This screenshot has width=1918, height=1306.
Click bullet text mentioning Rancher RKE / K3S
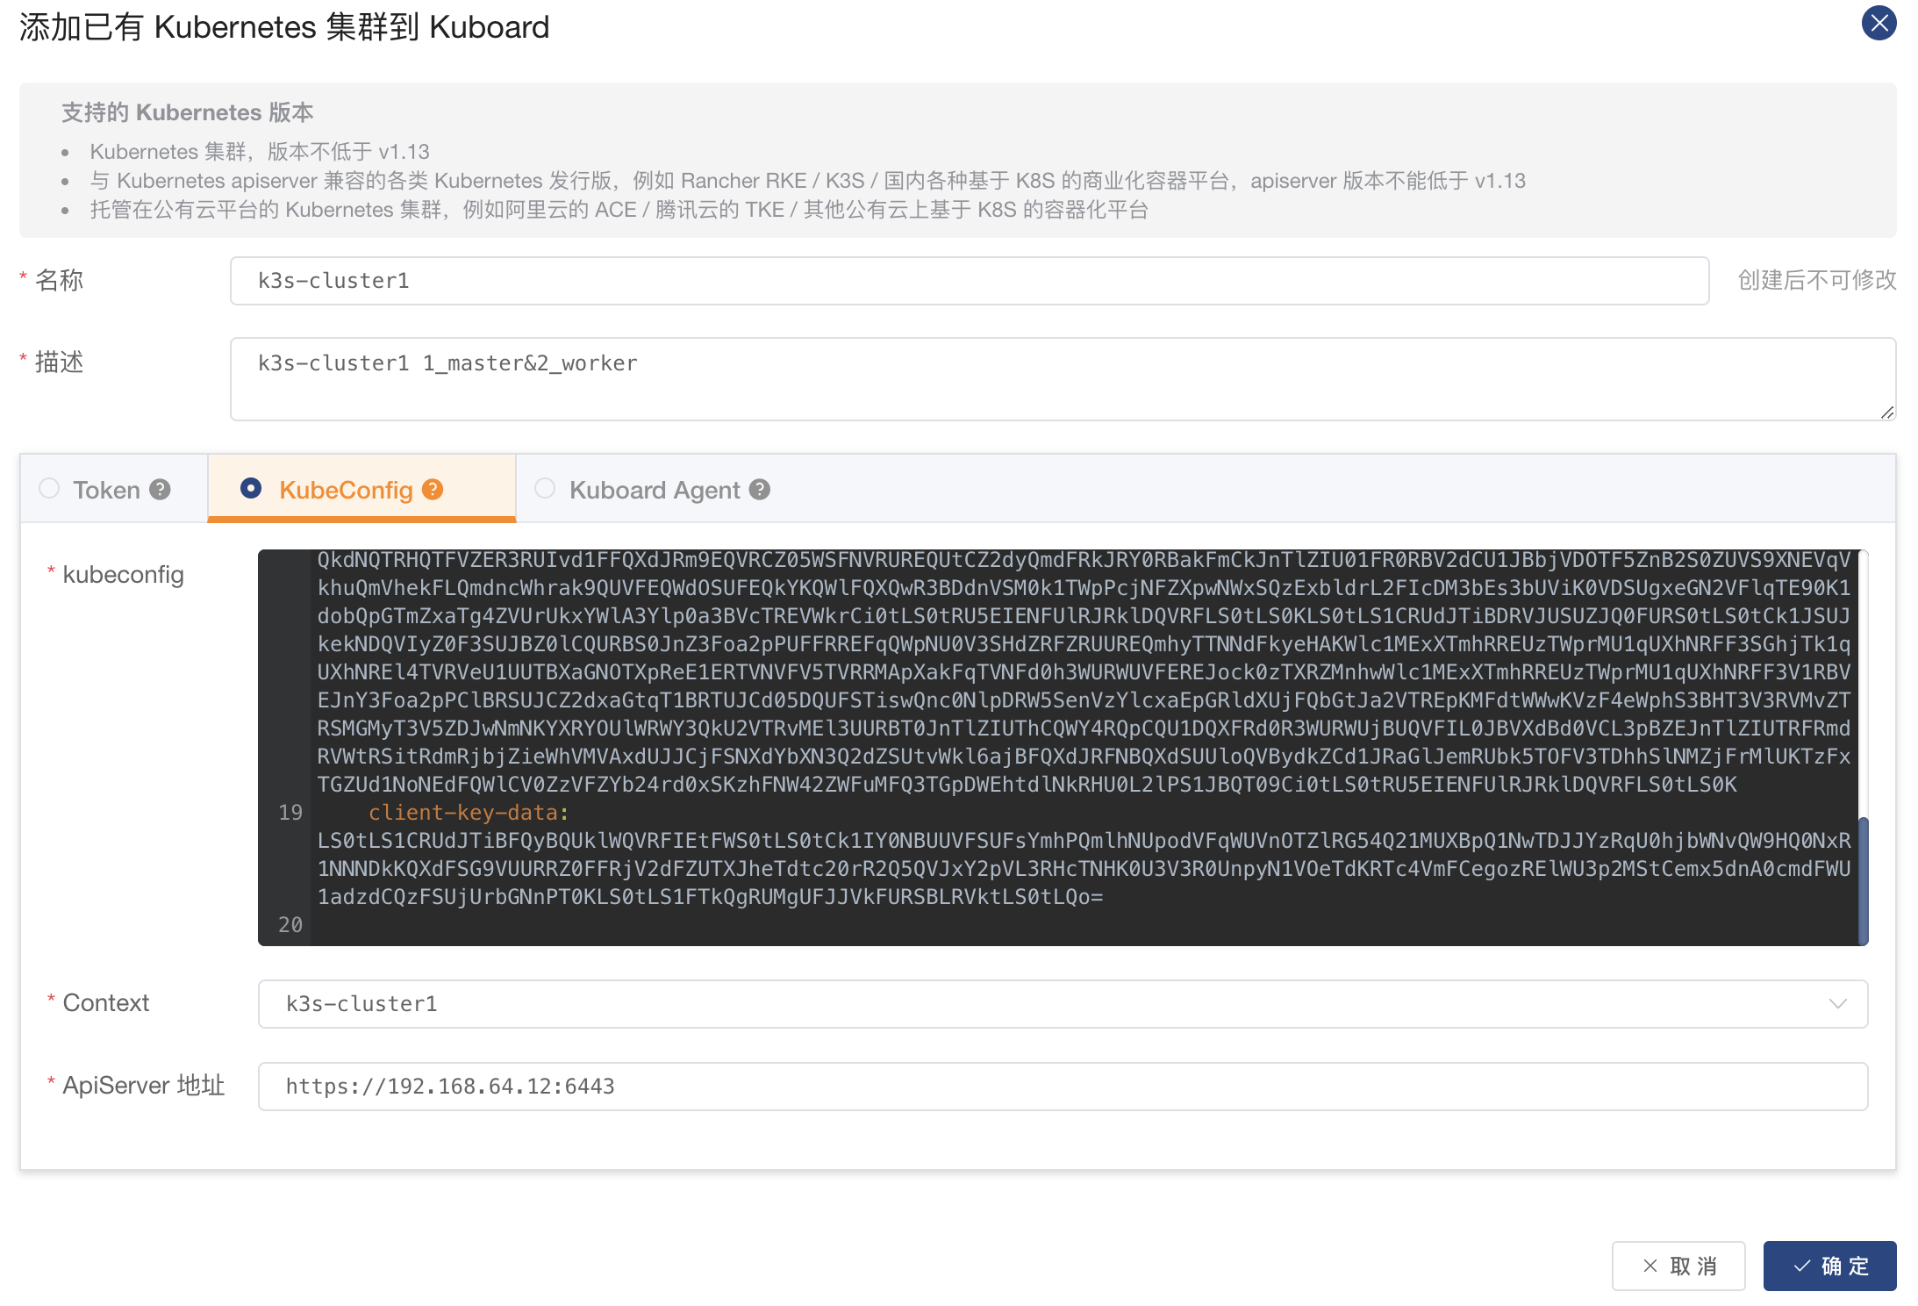(x=807, y=181)
